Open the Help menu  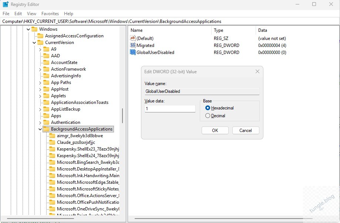click(x=68, y=13)
